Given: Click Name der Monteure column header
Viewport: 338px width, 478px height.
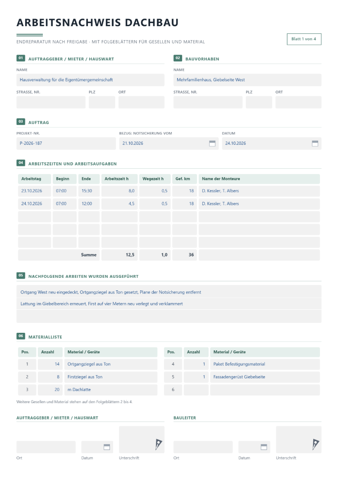Looking at the screenshot, I should tap(259, 179).
